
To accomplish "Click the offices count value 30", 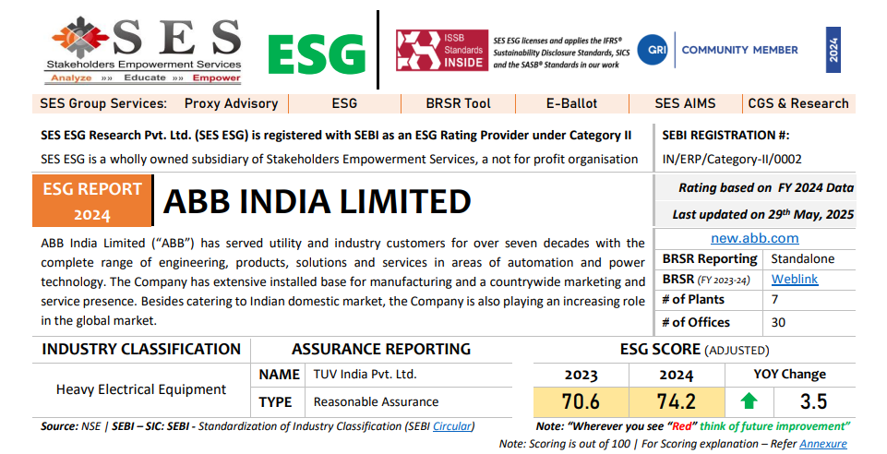I will [778, 322].
